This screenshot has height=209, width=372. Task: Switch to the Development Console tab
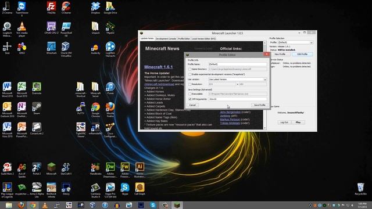[166, 39]
